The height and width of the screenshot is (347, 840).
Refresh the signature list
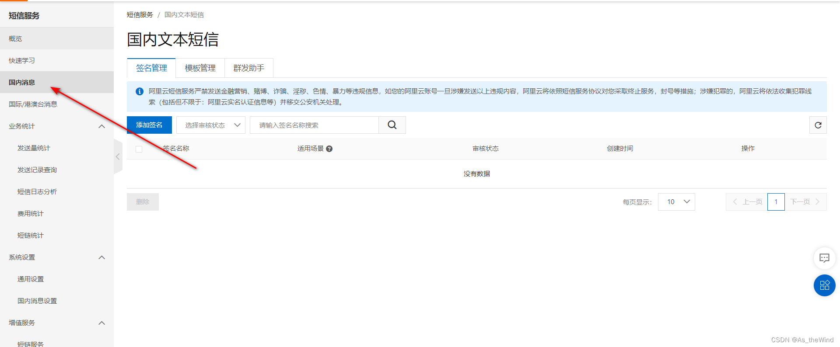click(x=818, y=125)
